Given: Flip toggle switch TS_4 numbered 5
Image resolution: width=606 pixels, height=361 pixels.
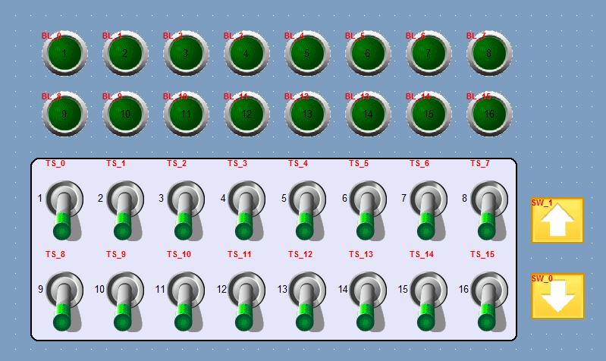Looking at the screenshot, I should [x=306, y=211].
